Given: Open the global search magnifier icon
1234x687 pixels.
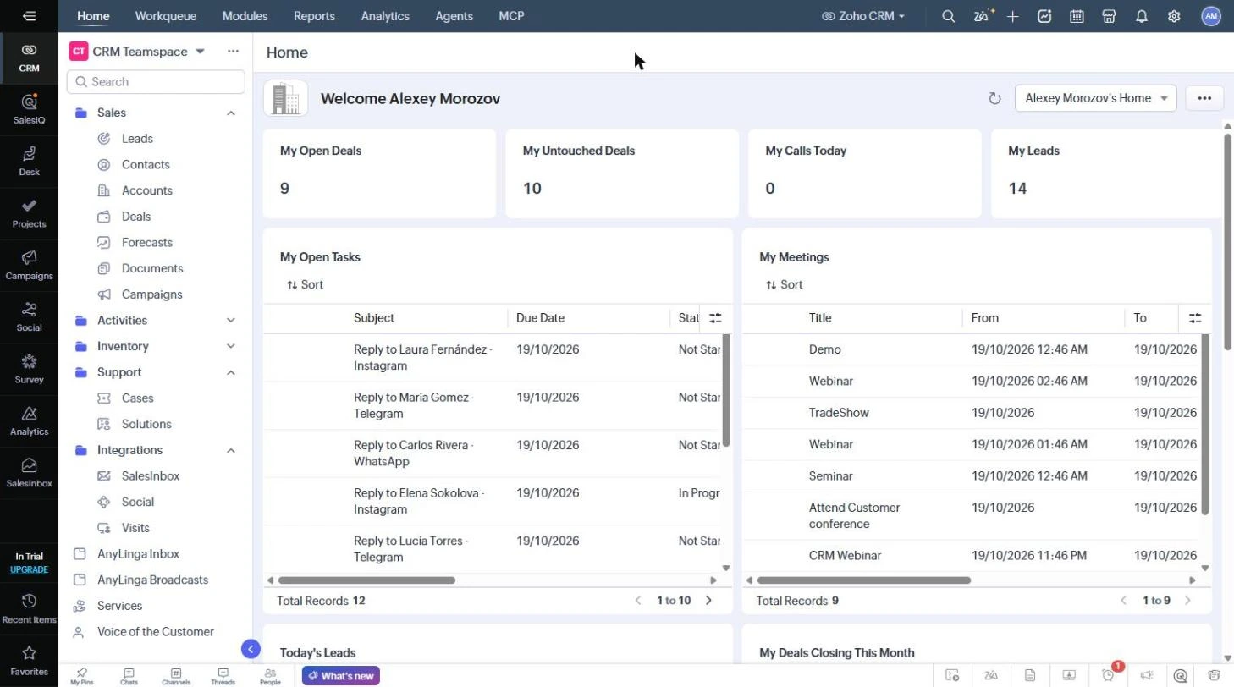Looking at the screenshot, I should tap(948, 16).
